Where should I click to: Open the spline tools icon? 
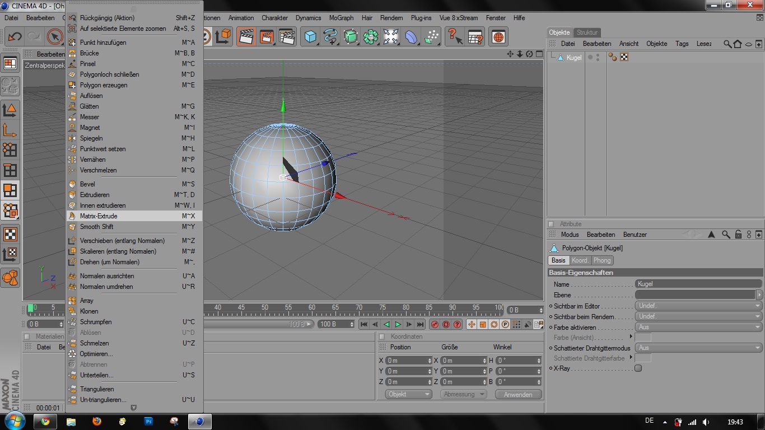click(330, 37)
